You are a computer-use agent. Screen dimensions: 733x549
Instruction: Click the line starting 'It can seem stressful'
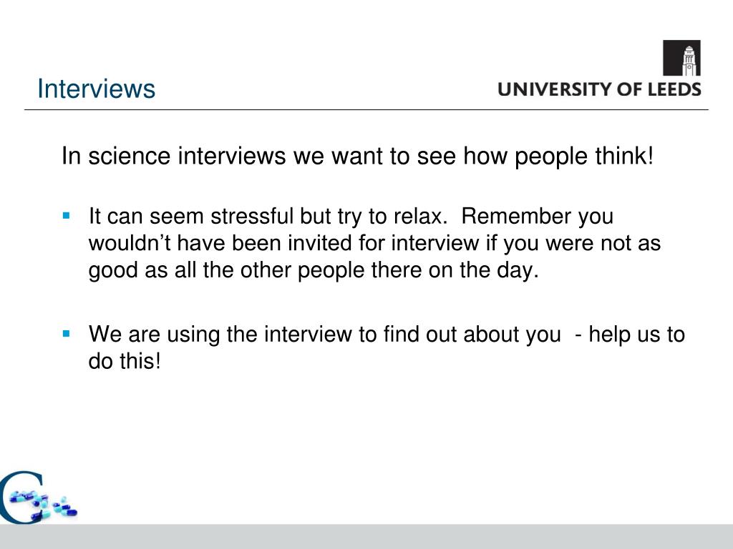coord(351,217)
